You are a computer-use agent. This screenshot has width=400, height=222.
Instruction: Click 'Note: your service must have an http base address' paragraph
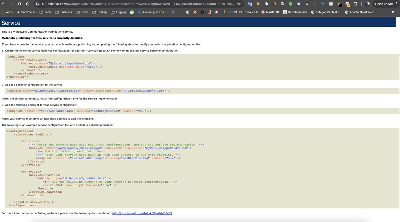(x=48, y=119)
